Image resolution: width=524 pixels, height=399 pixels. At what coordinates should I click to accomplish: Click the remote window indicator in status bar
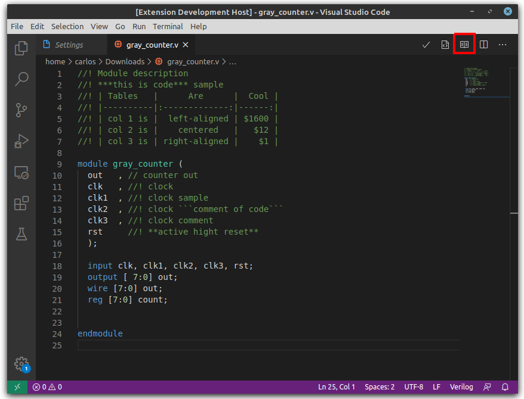[17, 387]
